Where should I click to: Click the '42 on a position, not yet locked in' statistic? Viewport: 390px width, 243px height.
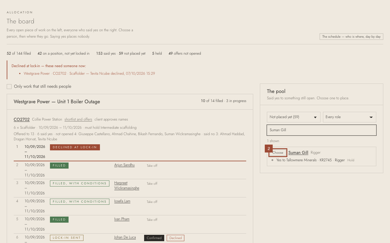coord(63,53)
